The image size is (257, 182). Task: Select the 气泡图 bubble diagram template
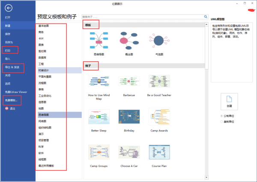point(159,44)
